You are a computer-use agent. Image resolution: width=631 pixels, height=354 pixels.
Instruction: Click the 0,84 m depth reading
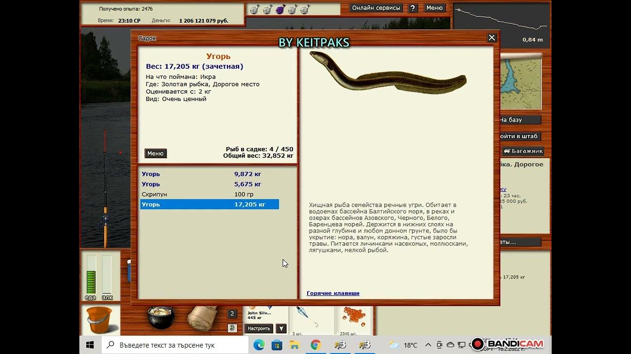pos(532,40)
